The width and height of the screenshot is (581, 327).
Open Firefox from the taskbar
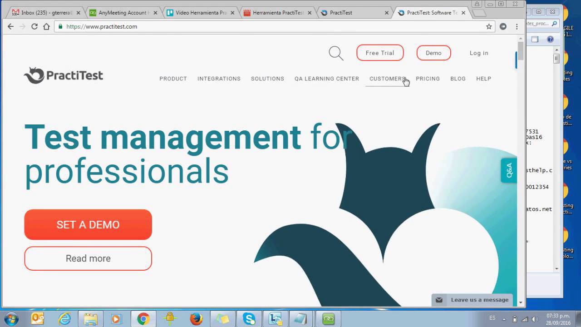point(196,319)
